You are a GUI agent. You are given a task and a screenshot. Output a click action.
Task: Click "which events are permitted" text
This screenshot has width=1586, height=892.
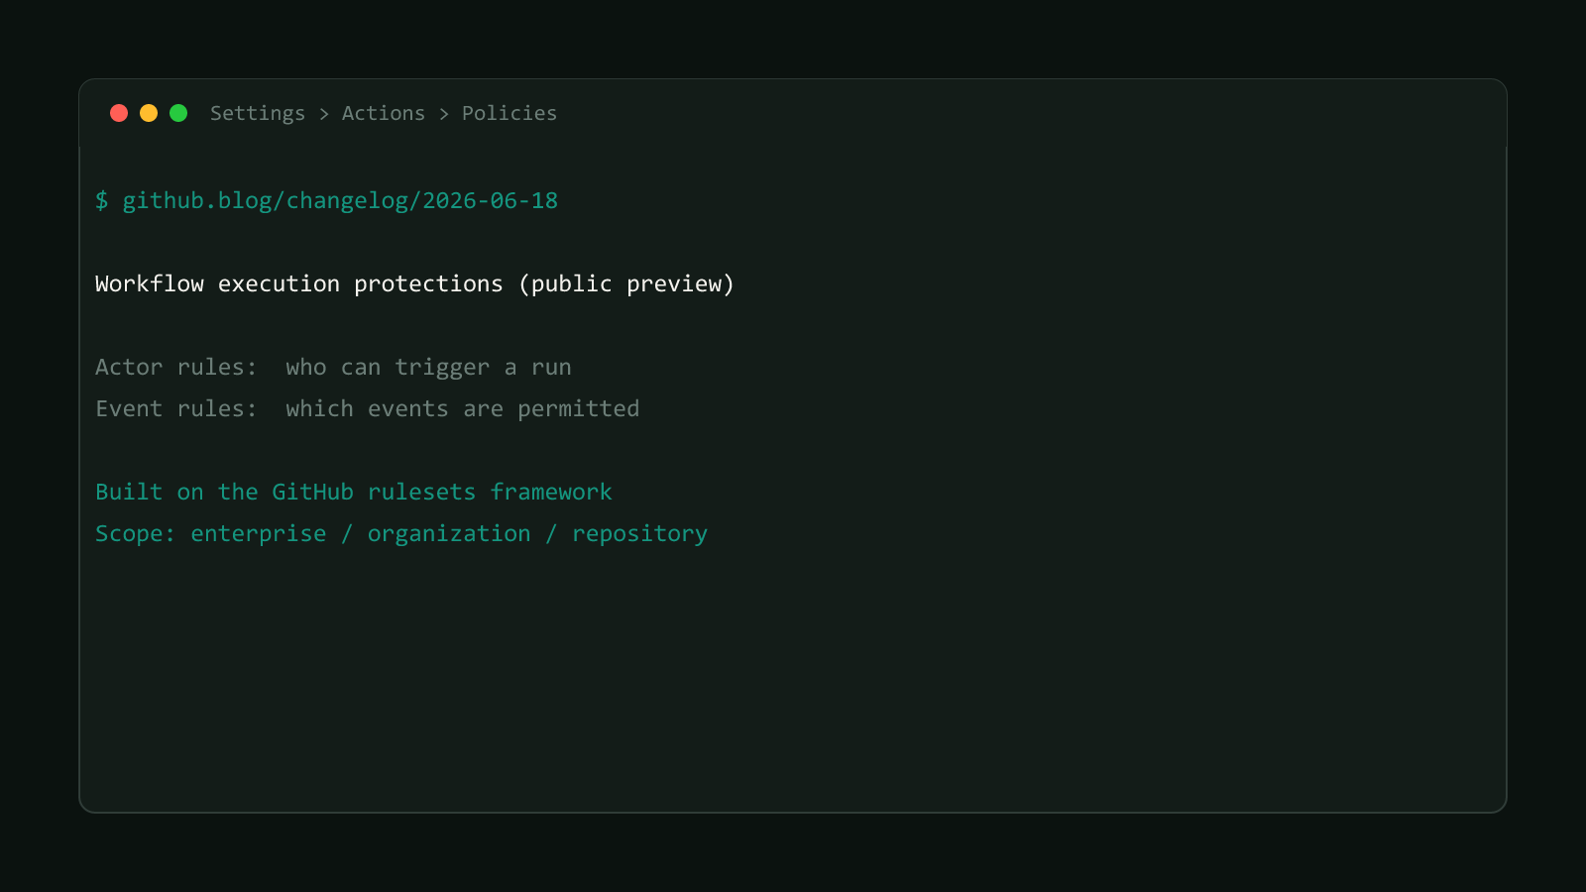pyautogui.click(x=463, y=409)
